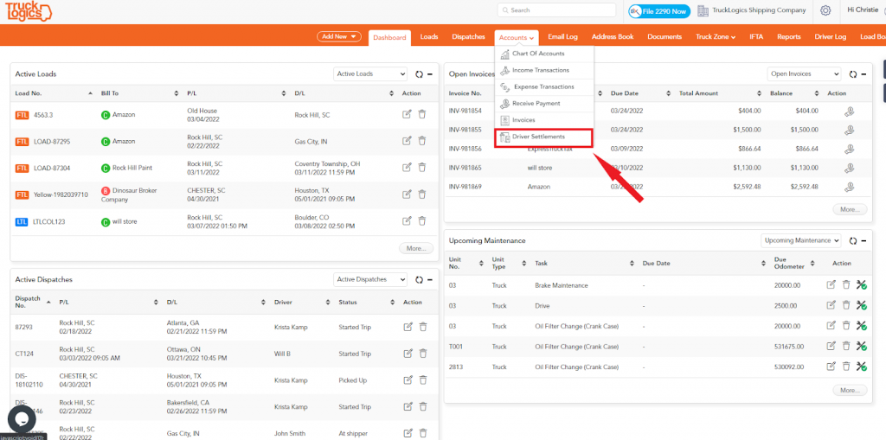This screenshot has width=886, height=440.
Task: Open the Email Log tab
Action: coord(562,36)
